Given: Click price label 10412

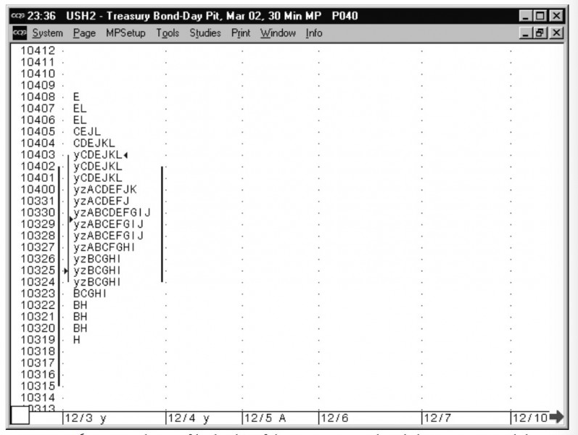Looking at the screenshot, I should tap(38, 51).
